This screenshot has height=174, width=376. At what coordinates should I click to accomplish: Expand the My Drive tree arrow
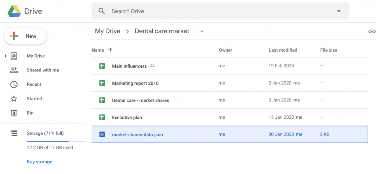point(6,56)
